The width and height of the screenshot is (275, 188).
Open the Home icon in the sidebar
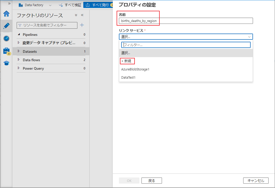(6, 14)
